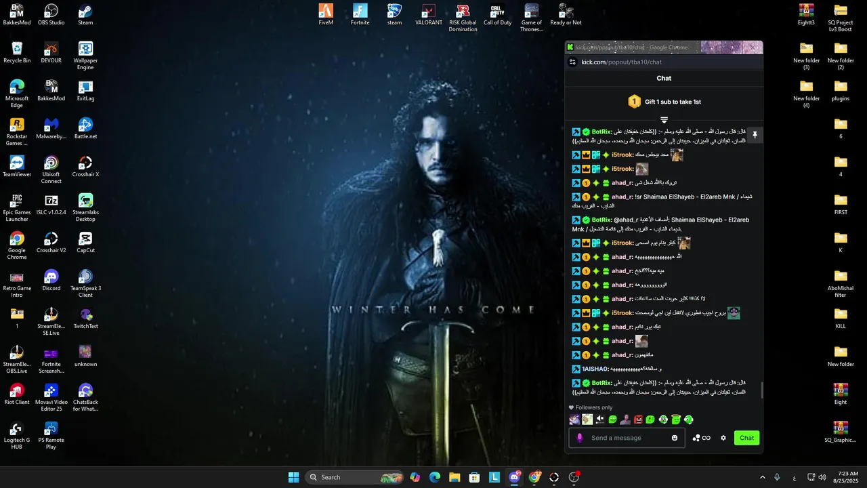
Task: Open Logitech G HUB shortcut
Action: pyautogui.click(x=17, y=436)
